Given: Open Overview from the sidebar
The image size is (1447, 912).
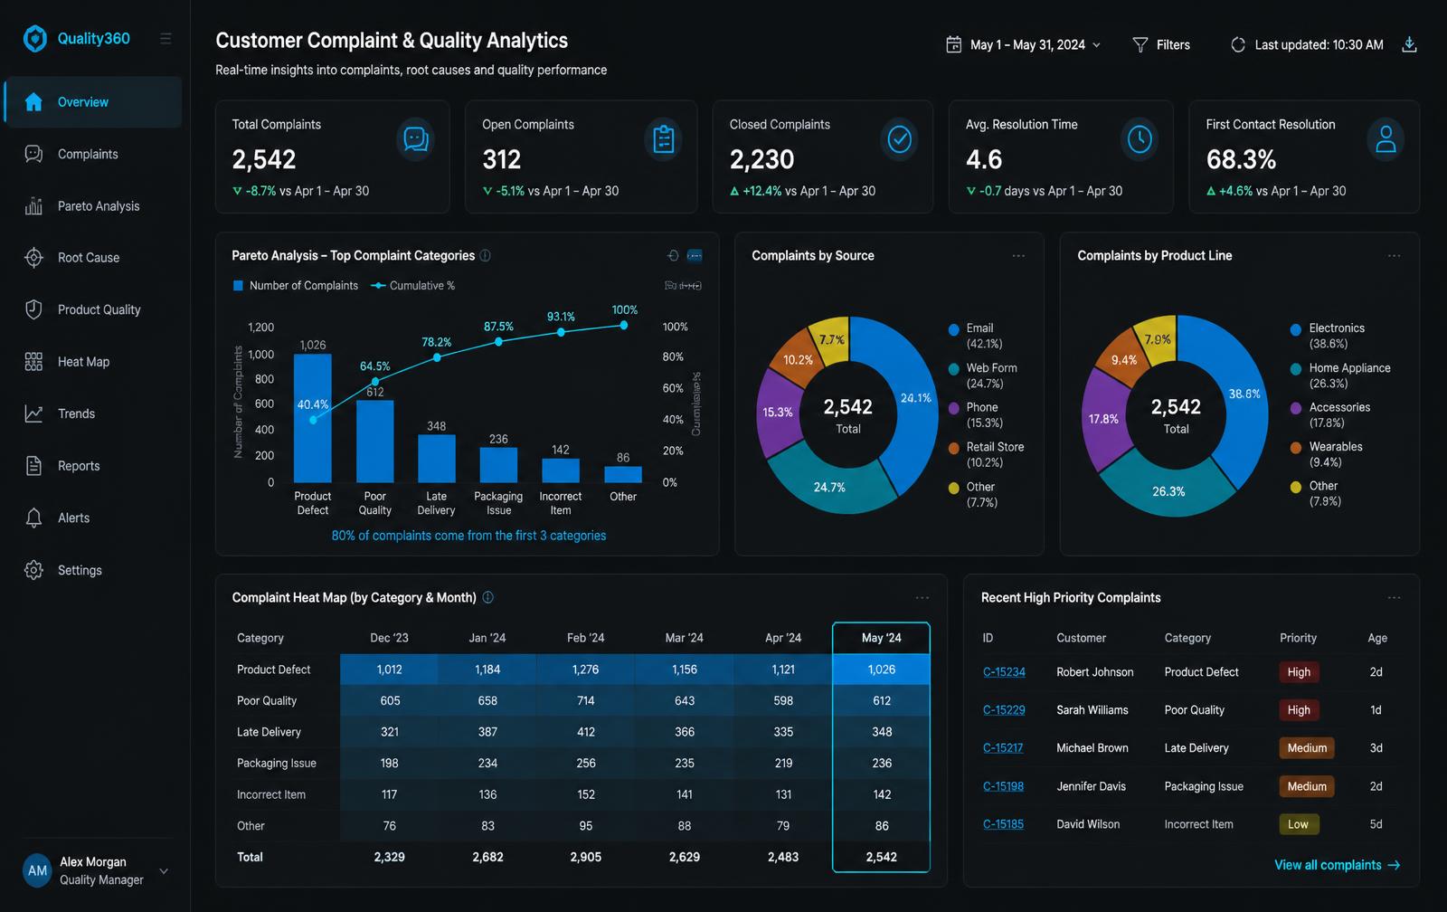Looking at the screenshot, I should click(x=93, y=102).
